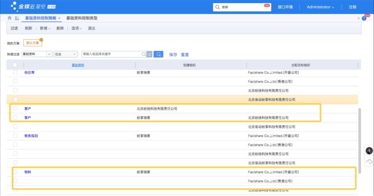
Task: Click the cloud icon on right edge
Action: coord(369,161)
